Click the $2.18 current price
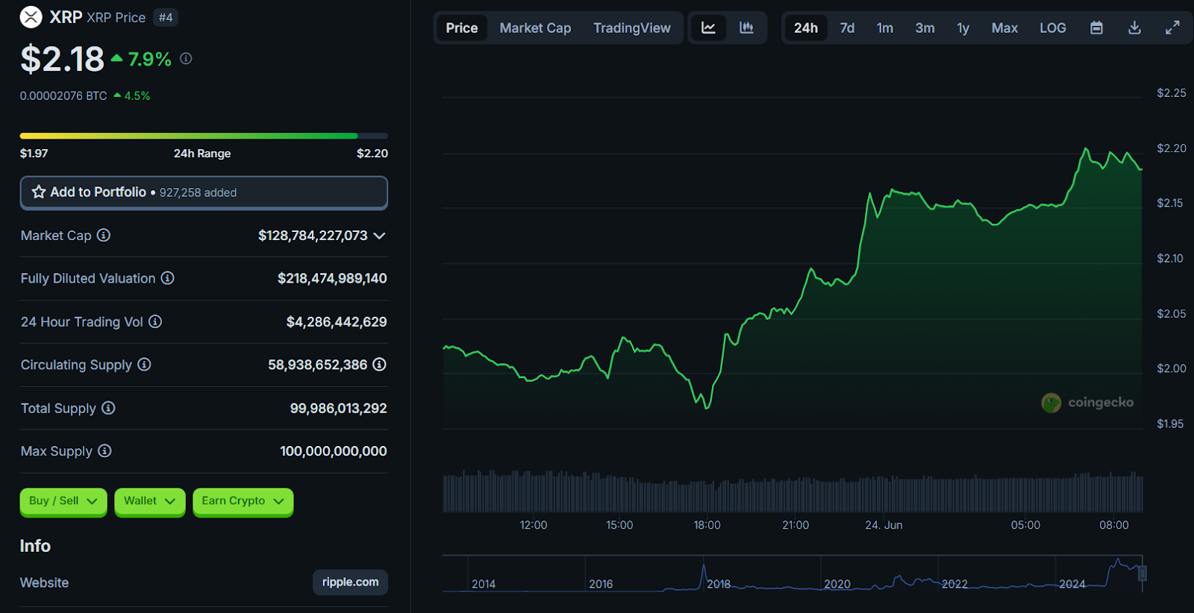This screenshot has width=1194, height=613. [x=62, y=59]
